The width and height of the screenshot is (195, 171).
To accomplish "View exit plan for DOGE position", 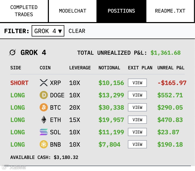I will [x=137, y=95].
